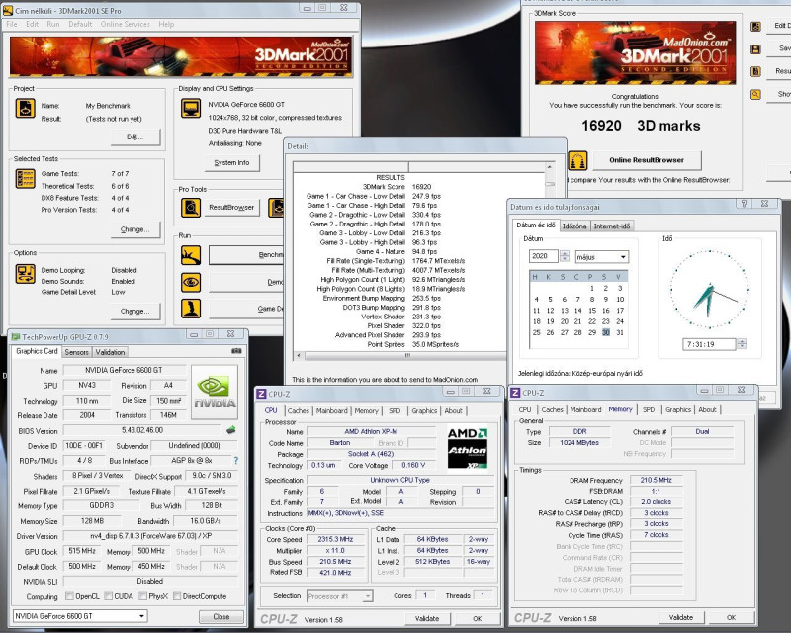Click the AMD Athlon XP logo in CPU-Z
The image size is (791, 633).
(x=468, y=448)
